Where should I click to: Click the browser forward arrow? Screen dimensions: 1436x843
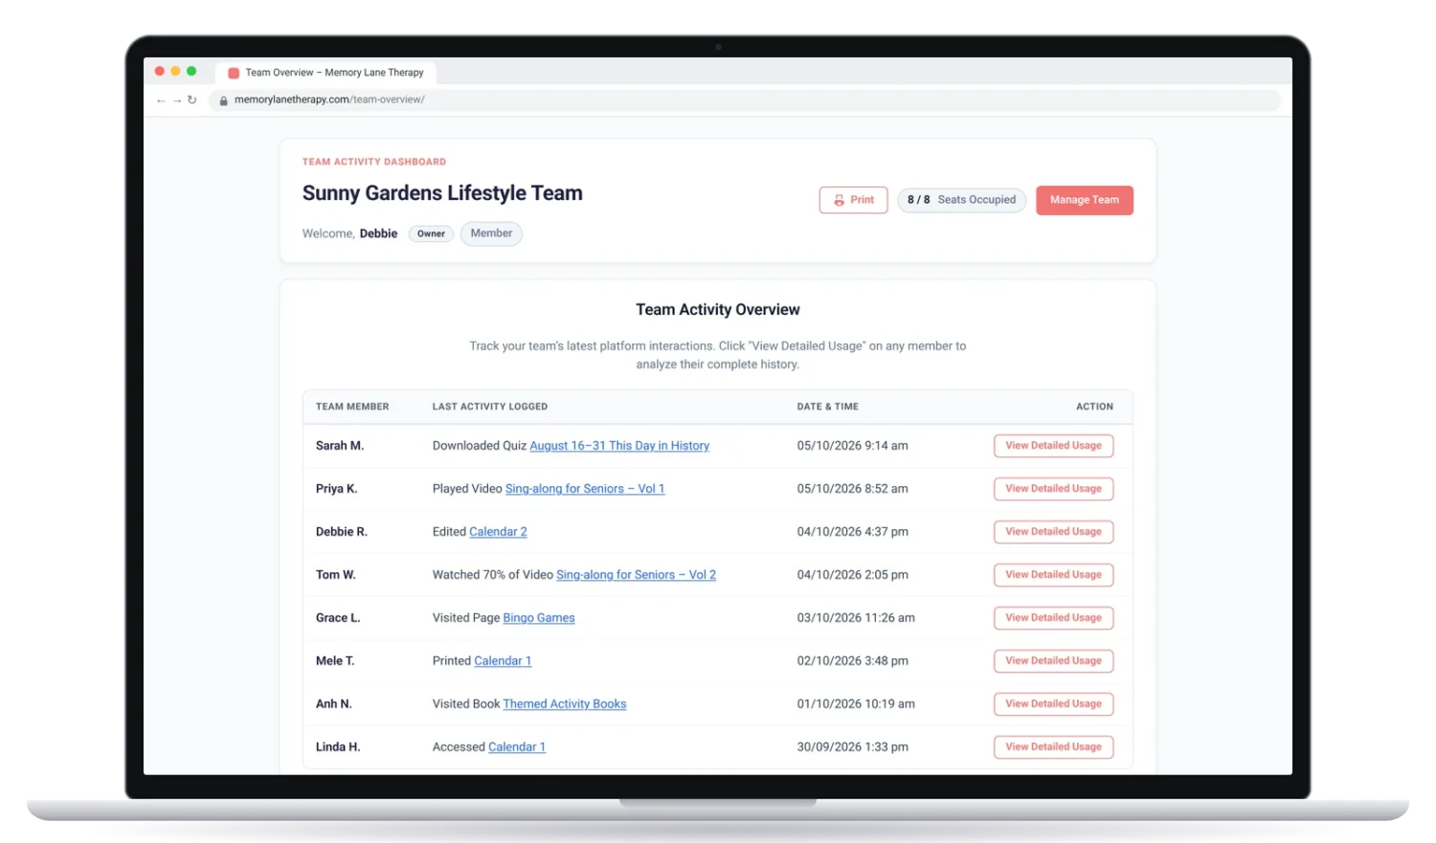[x=177, y=100]
